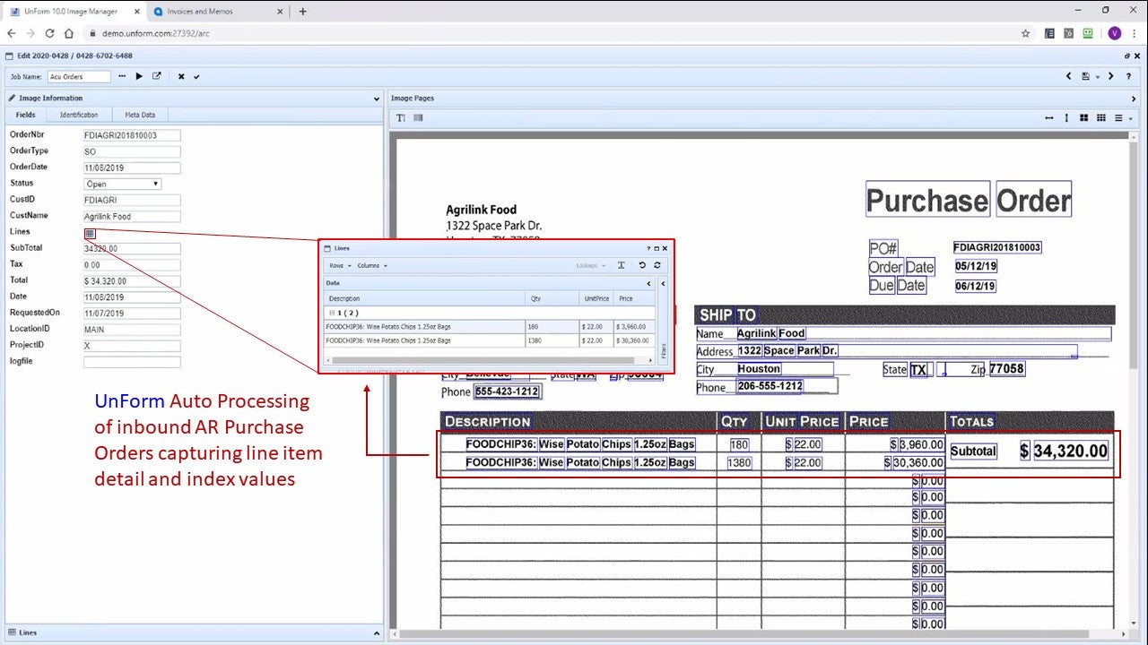Click text tool icon in Lines dialog
Screen dimensions: 1148x645
[622, 265]
